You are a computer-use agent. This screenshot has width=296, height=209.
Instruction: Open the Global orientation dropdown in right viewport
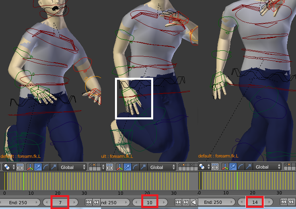point(267,167)
